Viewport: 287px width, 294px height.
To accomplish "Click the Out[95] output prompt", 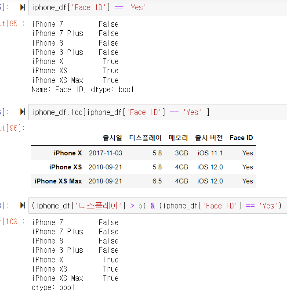I will pos(12,24).
